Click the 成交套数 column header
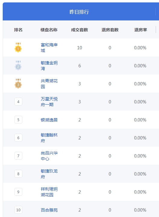 (x=79, y=30)
